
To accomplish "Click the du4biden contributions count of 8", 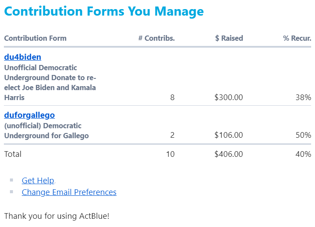I will pos(172,97).
